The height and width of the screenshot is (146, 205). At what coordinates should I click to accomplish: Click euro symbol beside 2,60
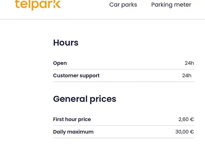click(192, 119)
